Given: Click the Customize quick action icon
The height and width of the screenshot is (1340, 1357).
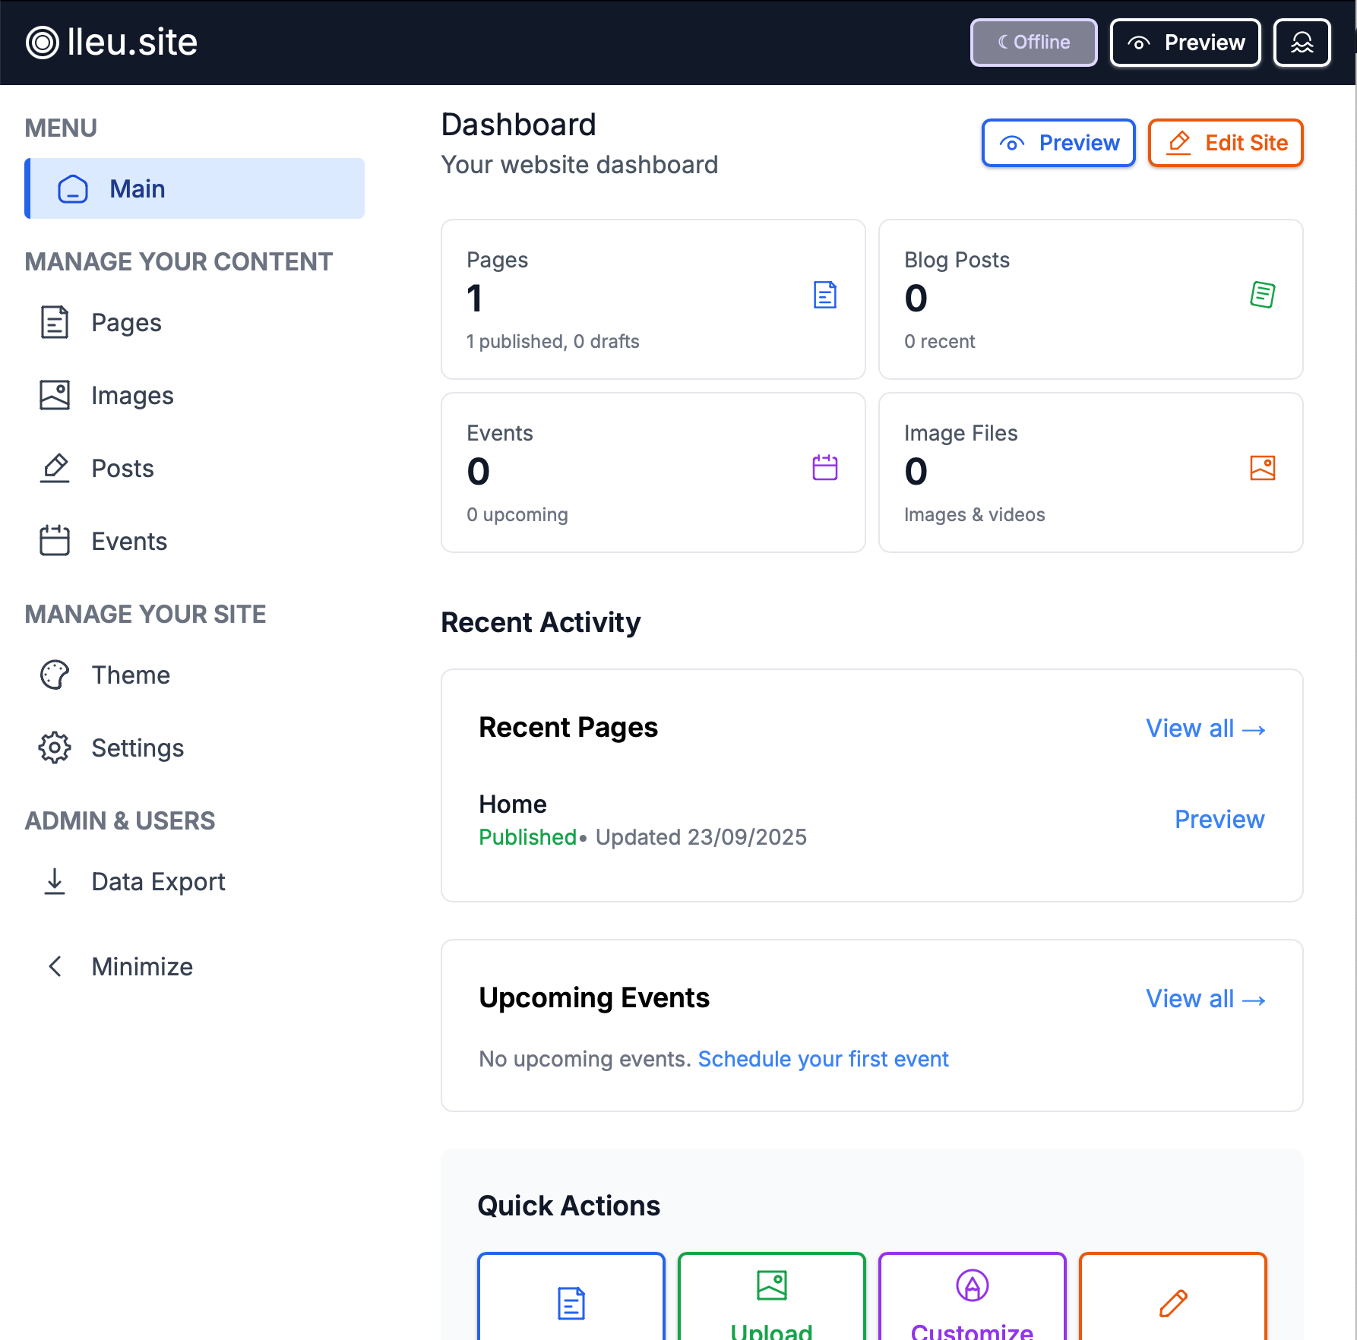Looking at the screenshot, I should point(972,1286).
